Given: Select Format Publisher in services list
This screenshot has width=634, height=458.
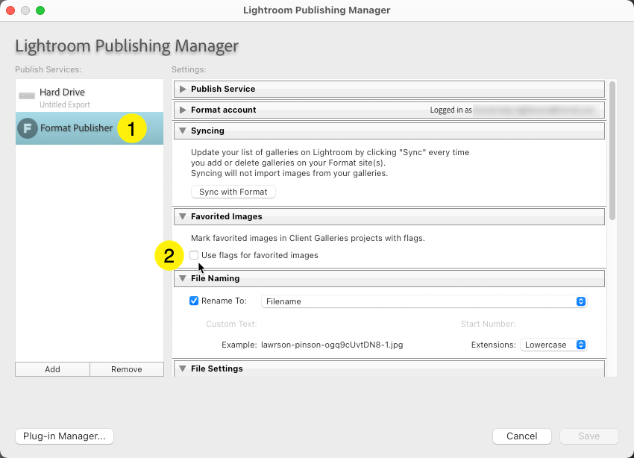Looking at the screenshot, I should pos(76,128).
